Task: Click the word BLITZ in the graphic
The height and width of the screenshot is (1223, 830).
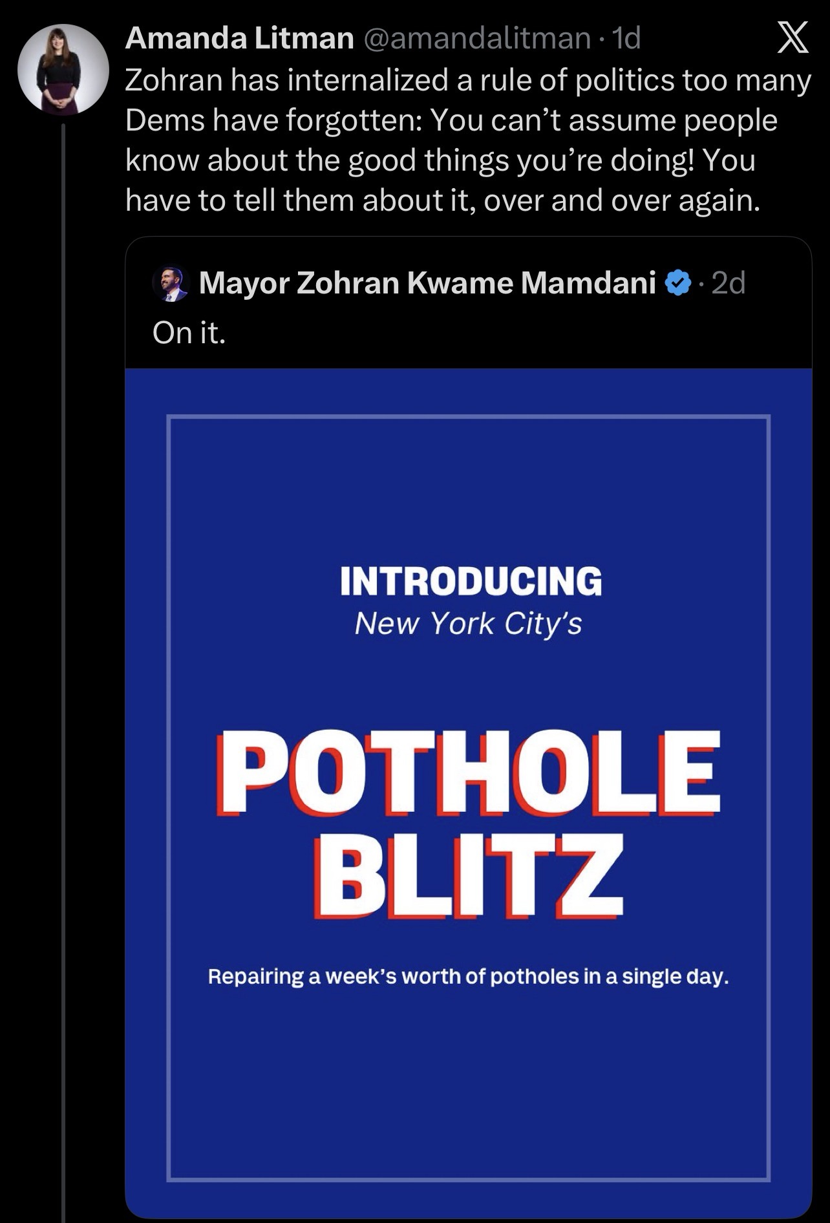Action: click(469, 876)
